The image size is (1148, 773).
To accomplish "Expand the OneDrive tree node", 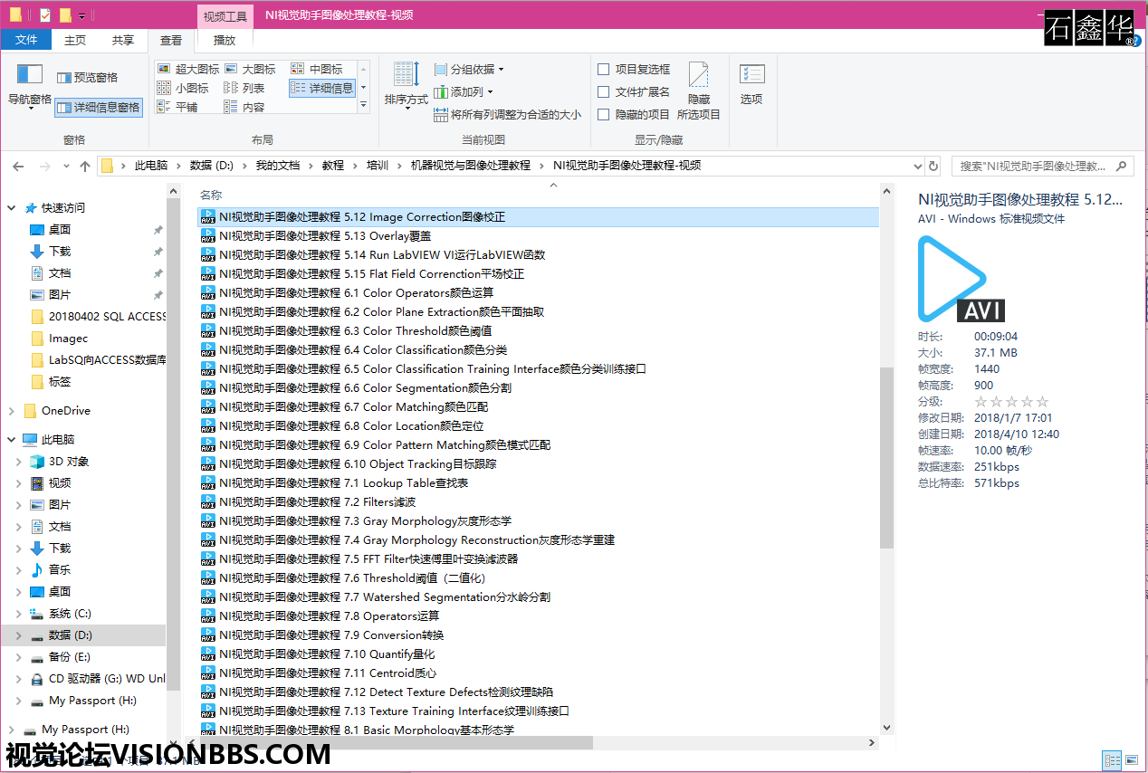I will (x=12, y=411).
